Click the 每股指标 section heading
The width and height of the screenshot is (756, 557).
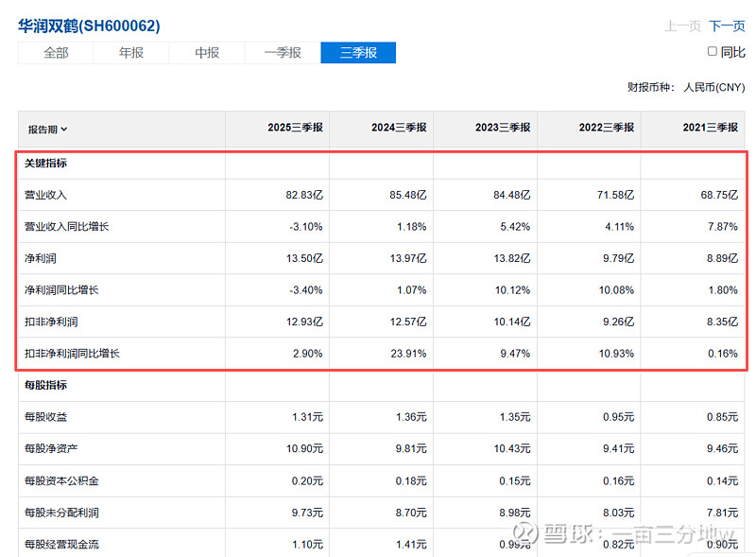(x=45, y=386)
